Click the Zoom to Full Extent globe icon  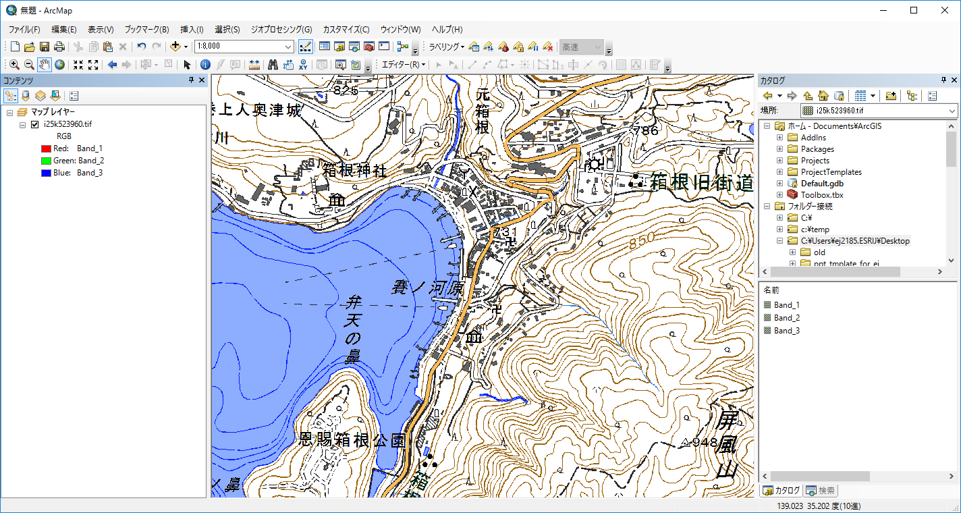(60, 65)
